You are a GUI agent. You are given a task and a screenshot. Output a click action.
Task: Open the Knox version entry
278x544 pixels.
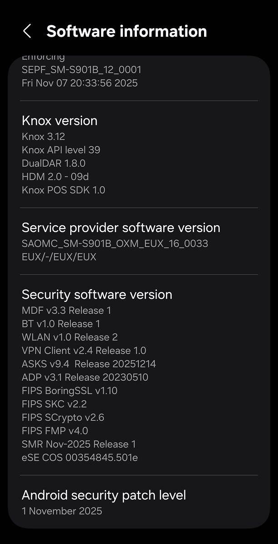(x=59, y=121)
